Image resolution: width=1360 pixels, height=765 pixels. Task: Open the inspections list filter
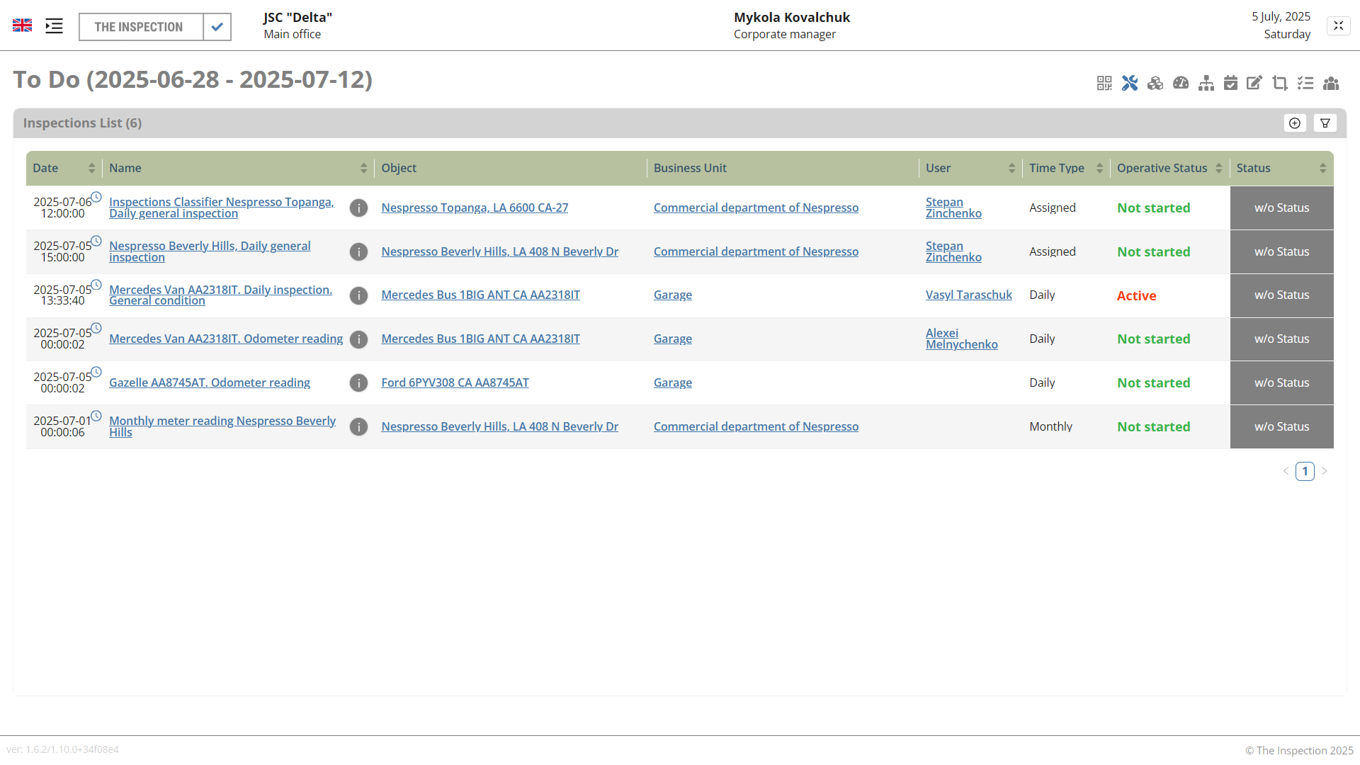pos(1325,123)
